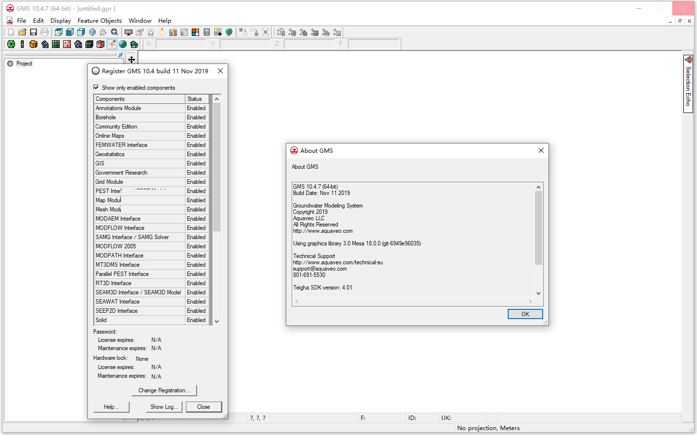The height and width of the screenshot is (435, 697).
Task: Select the green TIN module icon
Action: click(11, 44)
